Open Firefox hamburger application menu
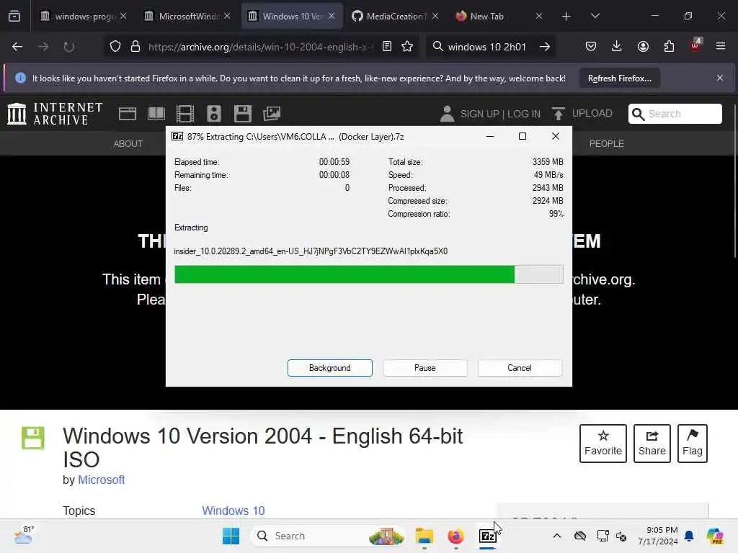The width and height of the screenshot is (738, 553). (721, 47)
